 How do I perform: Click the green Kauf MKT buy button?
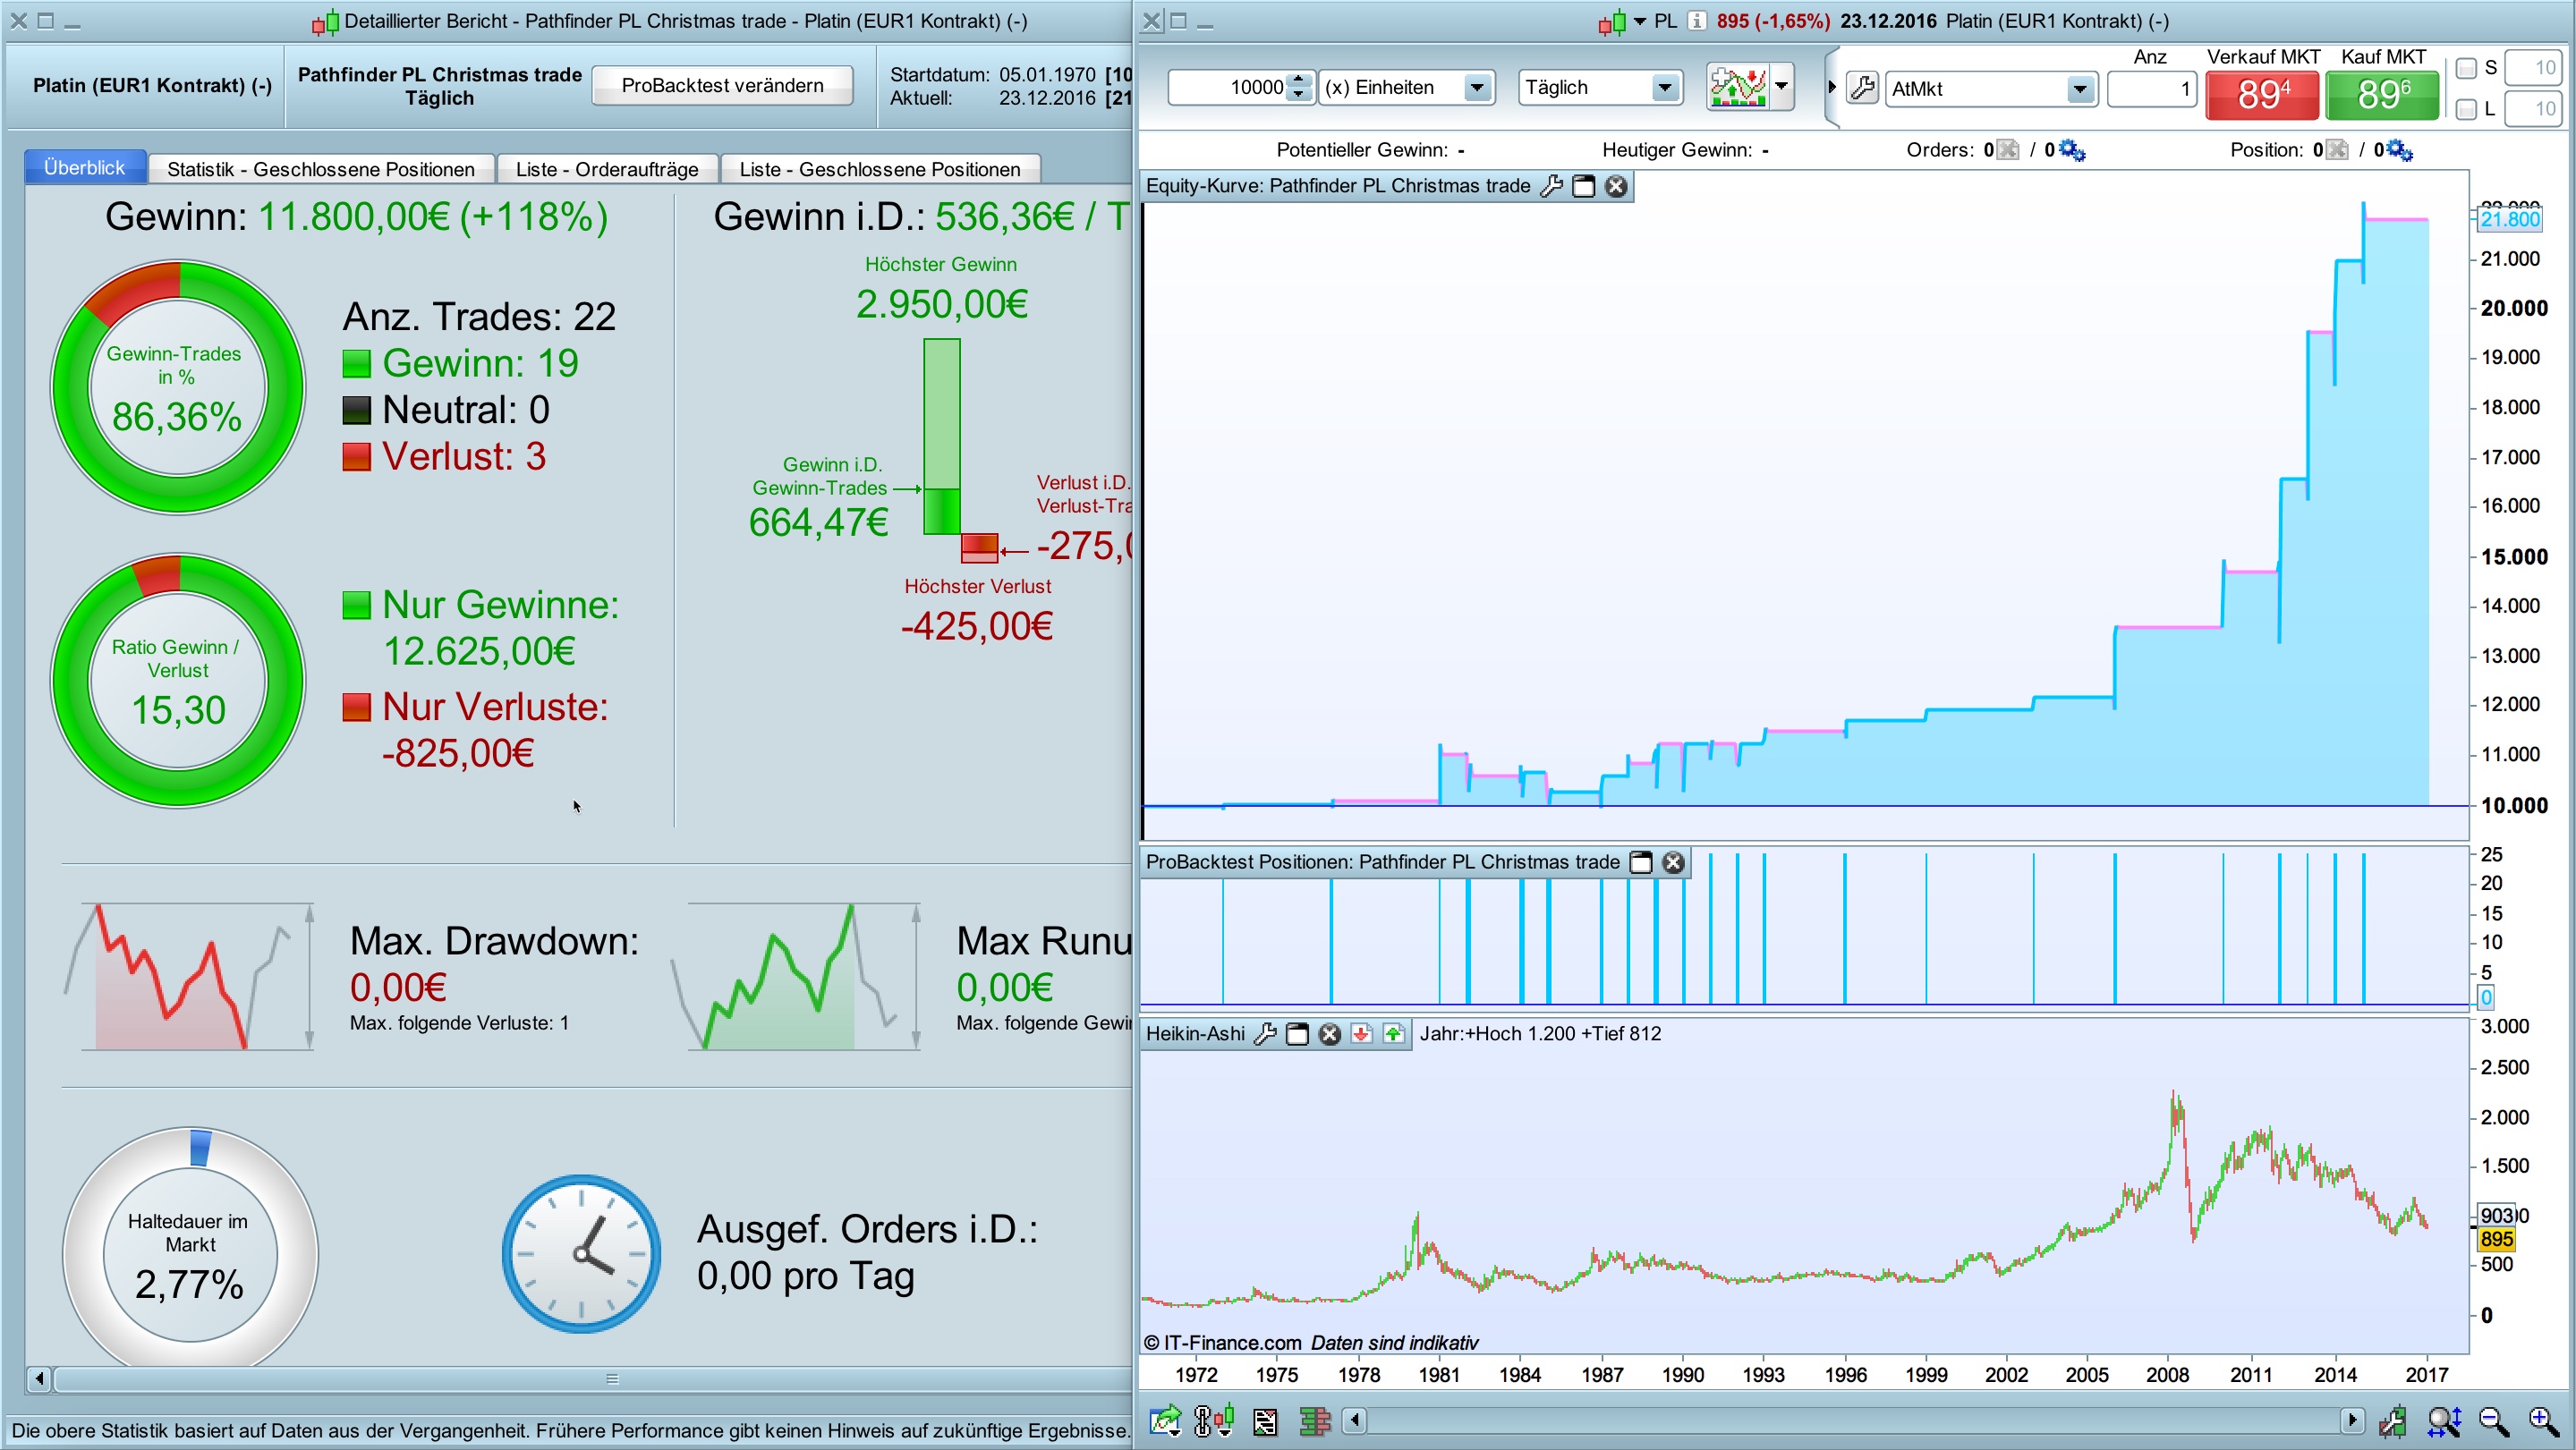(x=2382, y=94)
